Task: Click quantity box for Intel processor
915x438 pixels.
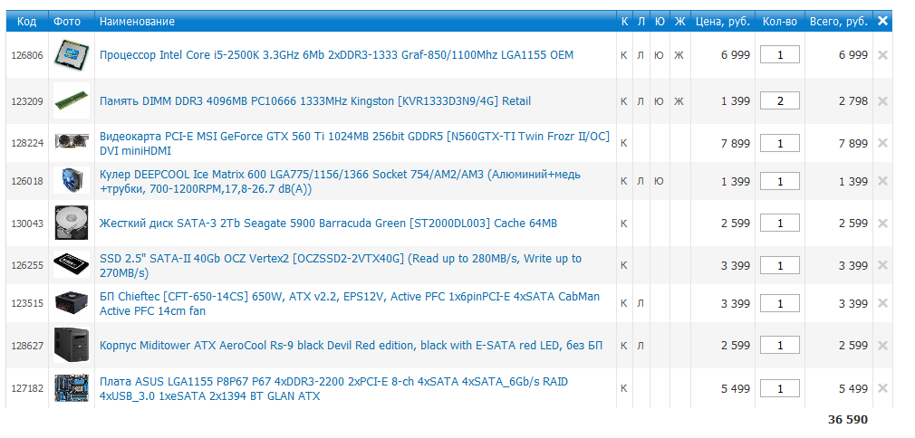Action: click(779, 55)
